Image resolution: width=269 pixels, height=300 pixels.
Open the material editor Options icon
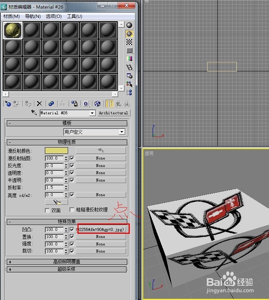[x=129, y=76]
